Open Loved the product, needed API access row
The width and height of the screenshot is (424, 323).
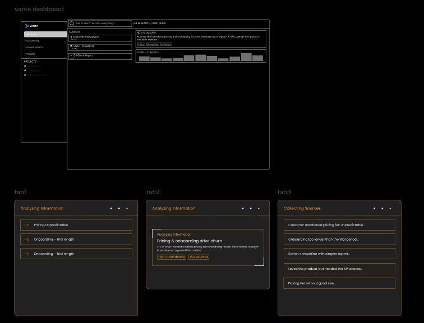339,269
